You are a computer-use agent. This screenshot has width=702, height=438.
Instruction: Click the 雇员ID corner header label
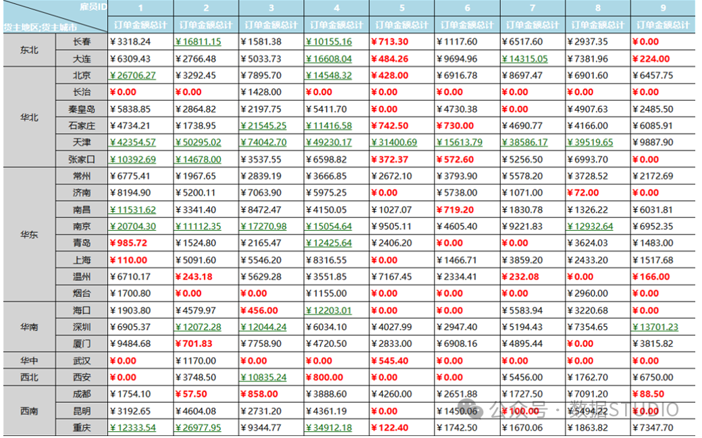[93, 6]
